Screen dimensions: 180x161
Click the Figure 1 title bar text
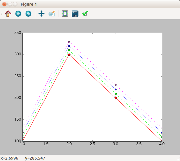[x=28, y=4]
